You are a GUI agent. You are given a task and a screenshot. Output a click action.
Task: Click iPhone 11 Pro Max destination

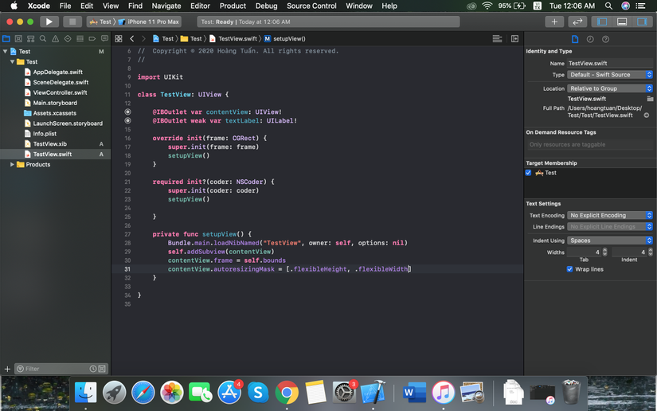(153, 22)
